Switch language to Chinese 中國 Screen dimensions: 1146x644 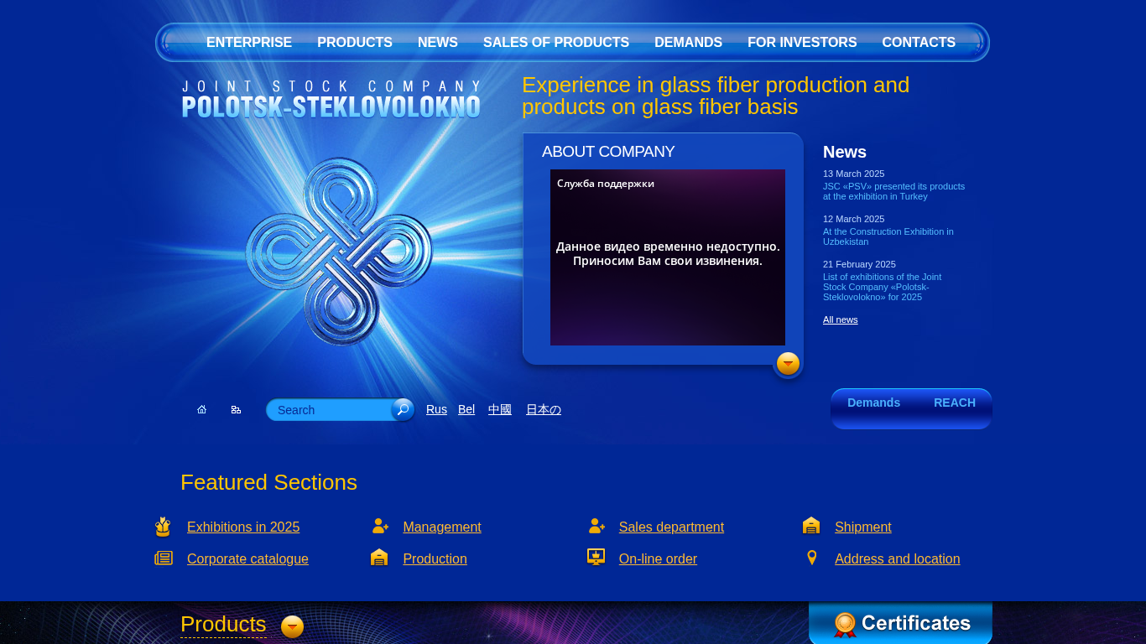(500, 409)
